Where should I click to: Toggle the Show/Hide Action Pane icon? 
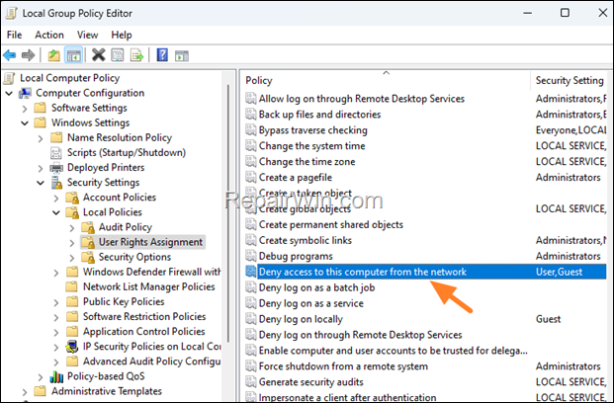181,55
